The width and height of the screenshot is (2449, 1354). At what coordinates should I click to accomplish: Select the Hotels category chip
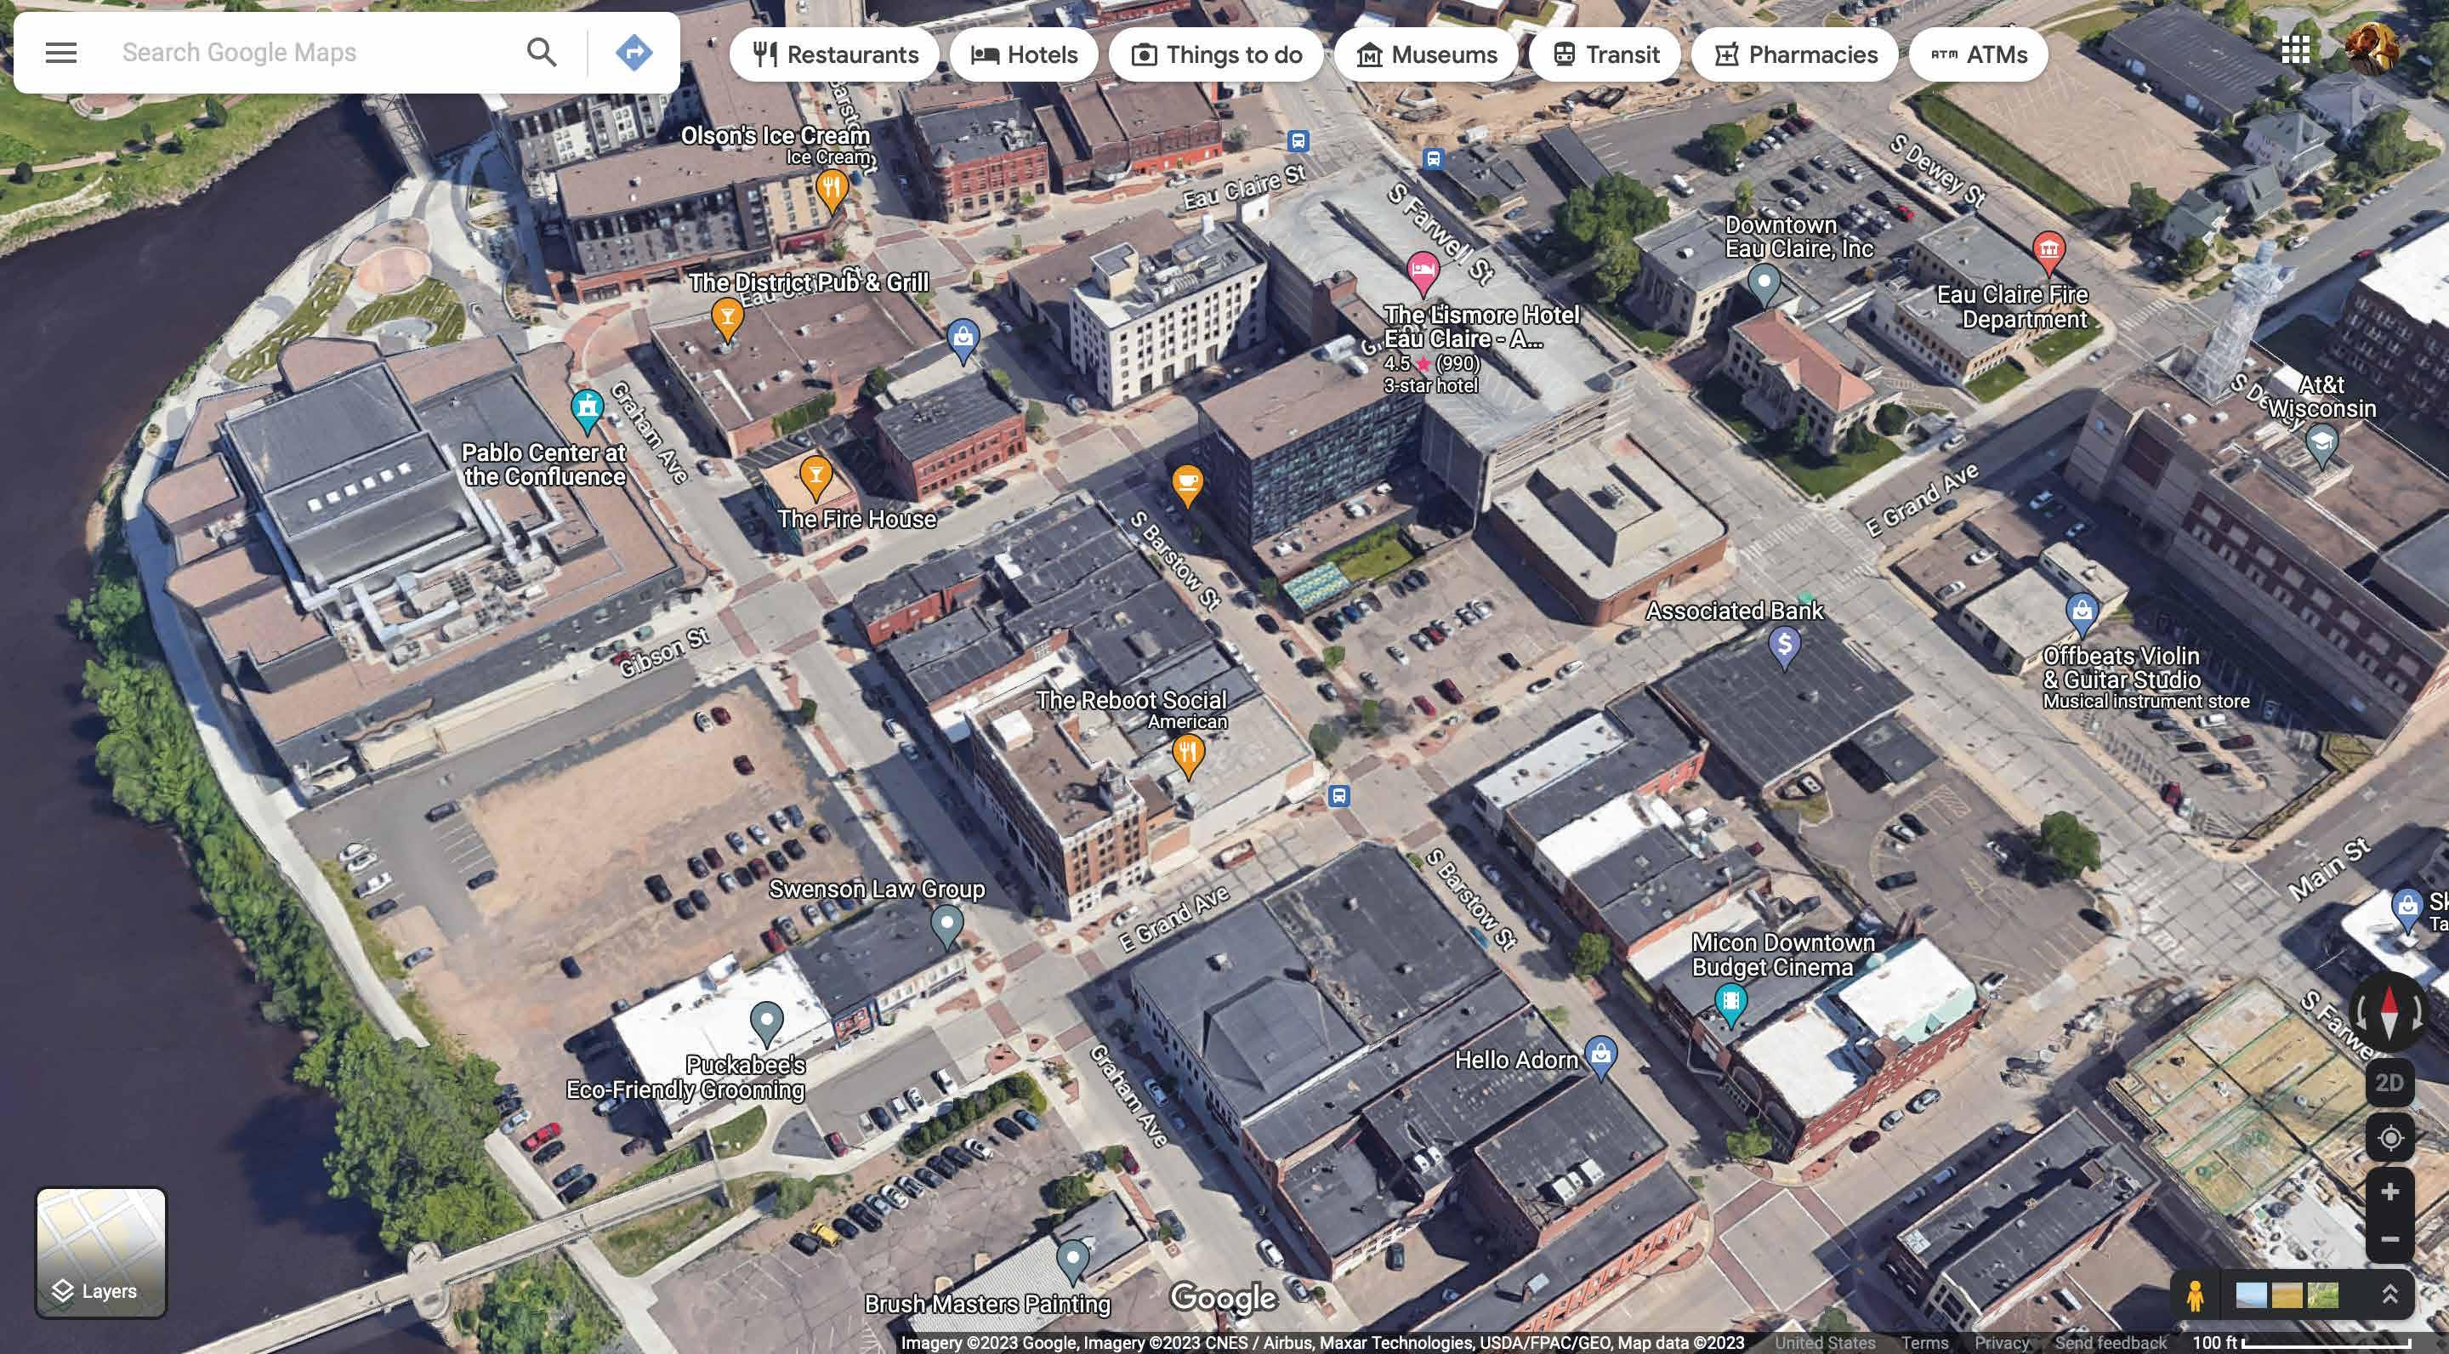click(x=1024, y=55)
